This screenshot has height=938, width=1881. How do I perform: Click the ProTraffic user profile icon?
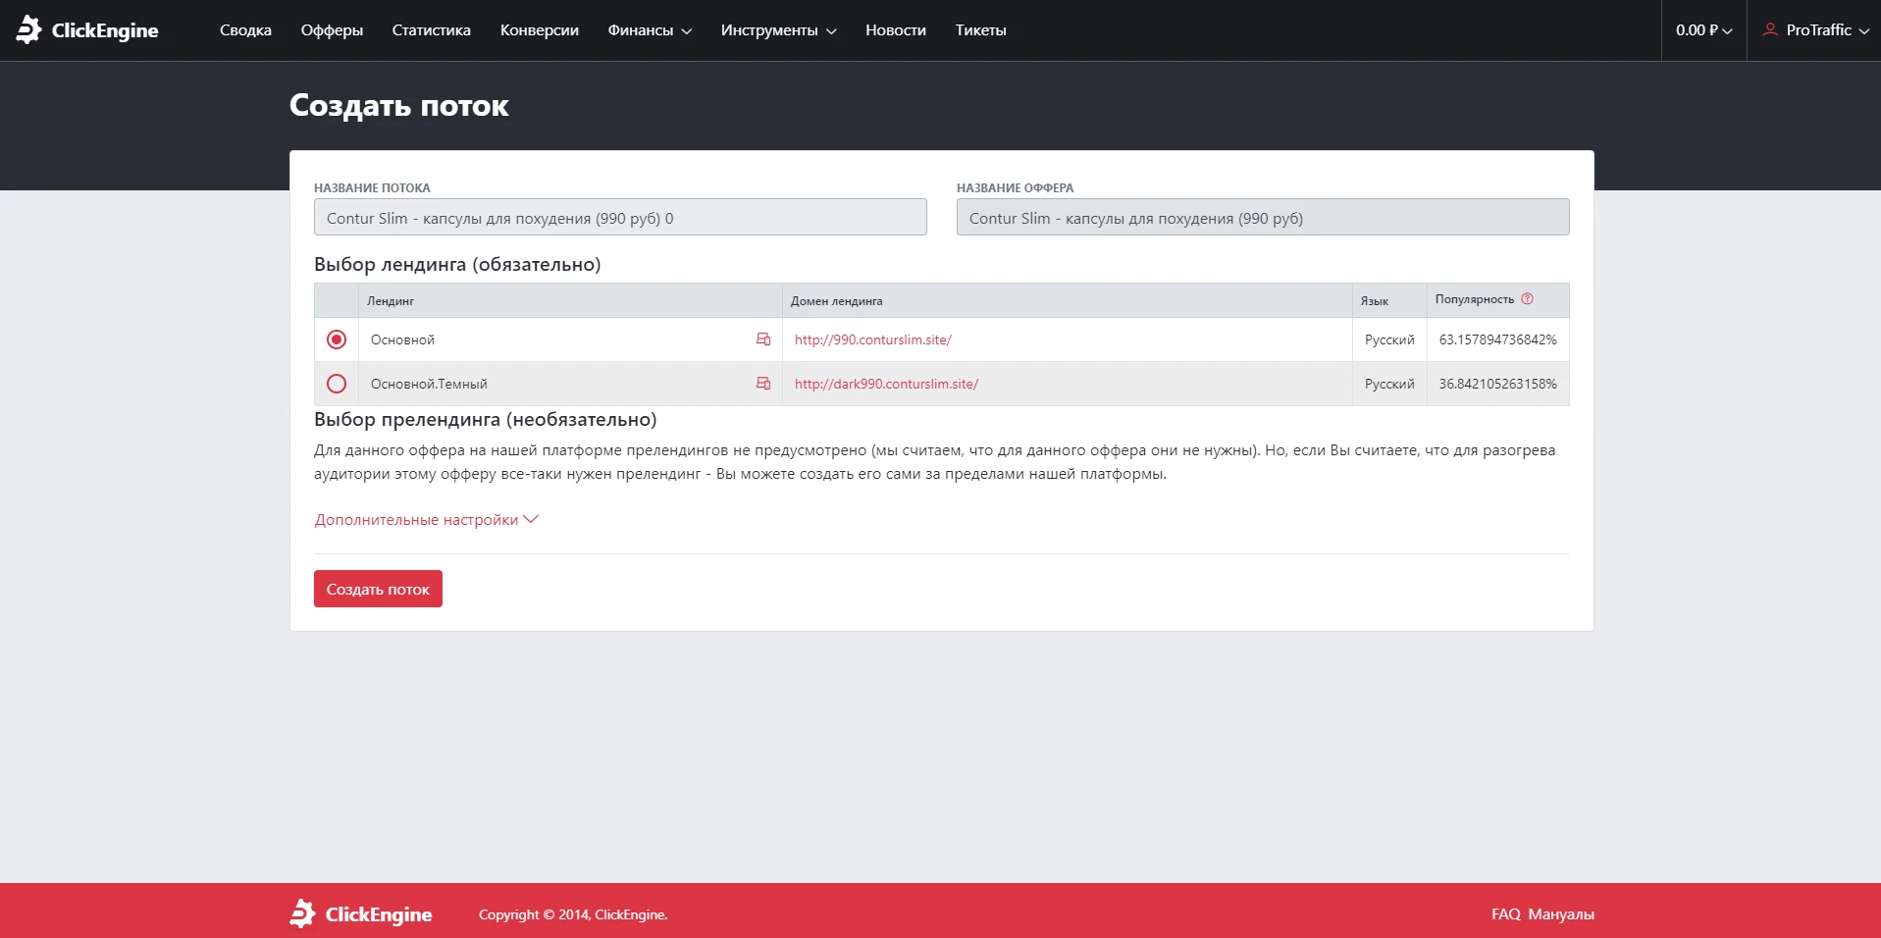pyautogui.click(x=1770, y=29)
